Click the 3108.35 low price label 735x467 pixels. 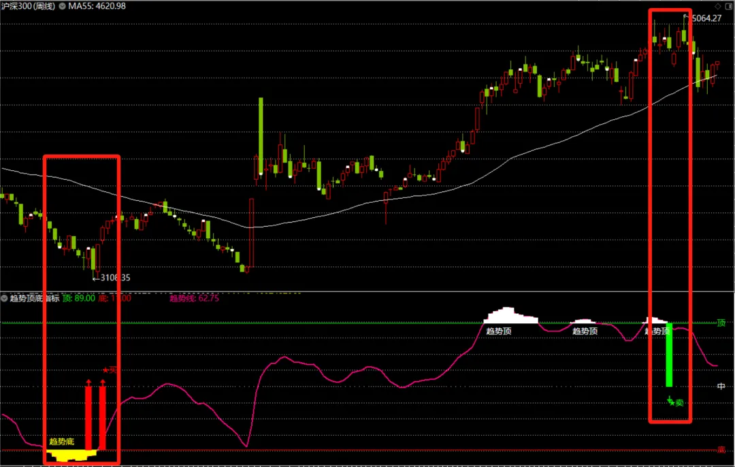pos(115,278)
